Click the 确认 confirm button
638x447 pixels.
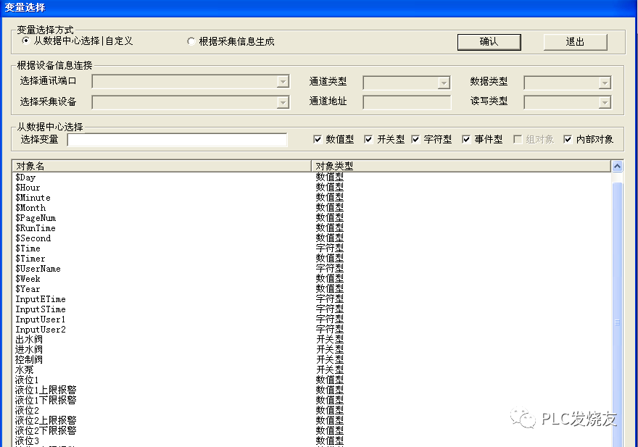[x=488, y=41]
